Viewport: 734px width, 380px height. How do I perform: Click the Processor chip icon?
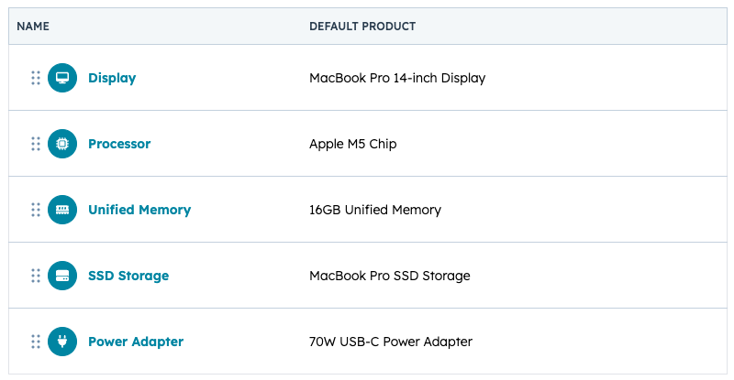coord(62,144)
